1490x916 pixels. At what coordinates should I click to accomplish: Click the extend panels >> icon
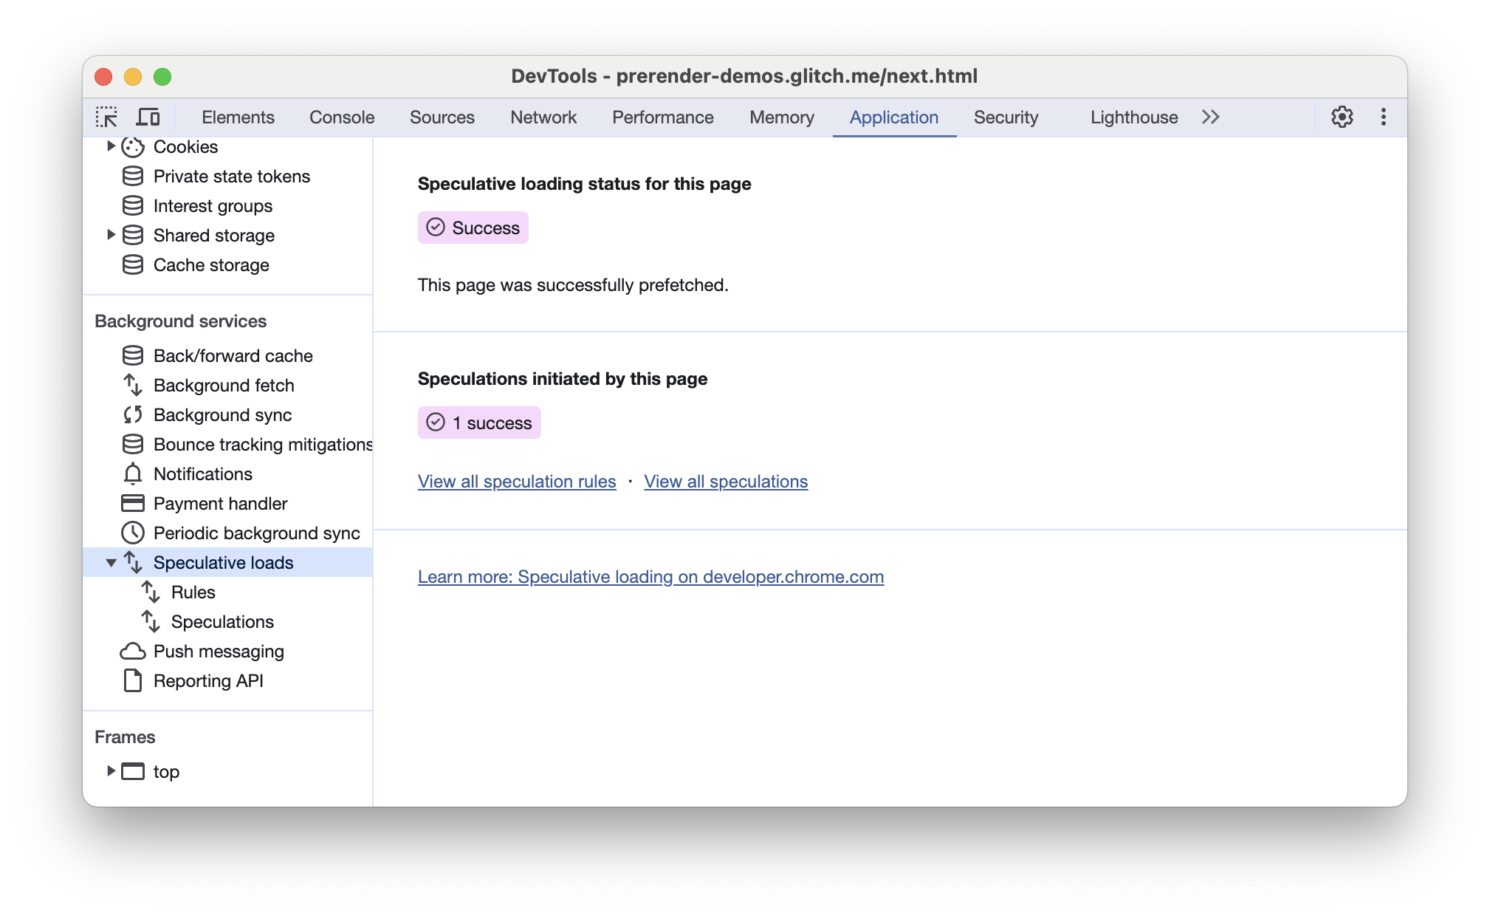[x=1210, y=116]
